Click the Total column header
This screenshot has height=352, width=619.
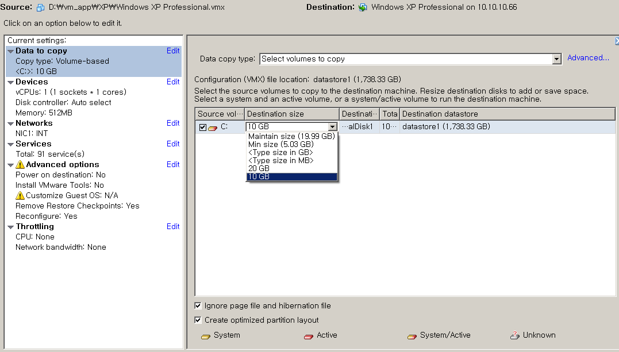pos(390,114)
